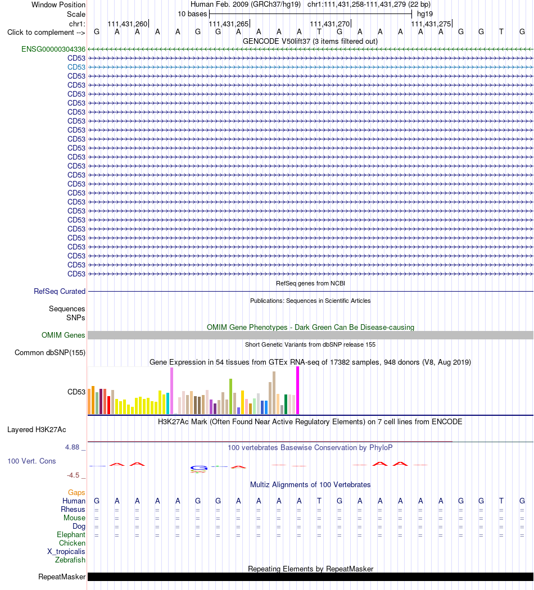The height and width of the screenshot is (590, 534).
Task: Select the ENSG00000304336 gene label
Action: tap(53, 49)
